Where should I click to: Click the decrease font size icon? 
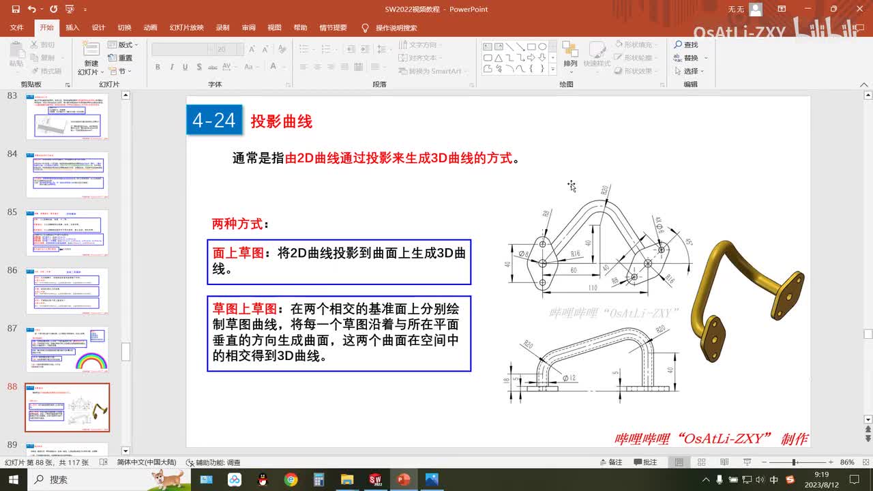(265, 49)
